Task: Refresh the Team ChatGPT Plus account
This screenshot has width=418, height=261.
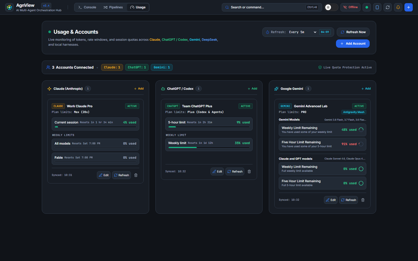Action: 235,171
